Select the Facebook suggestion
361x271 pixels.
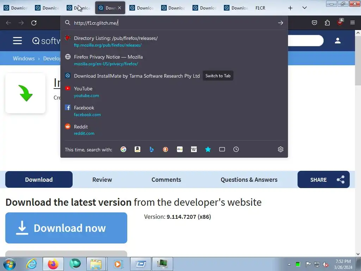coord(174,111)
